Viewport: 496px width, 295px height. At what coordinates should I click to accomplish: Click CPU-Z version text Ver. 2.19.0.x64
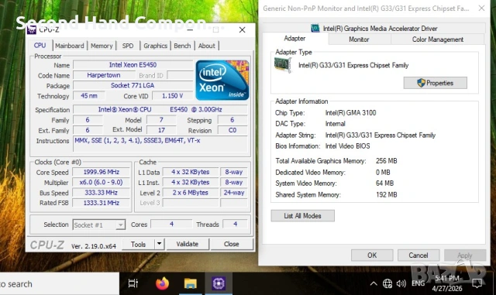[94, 246]
